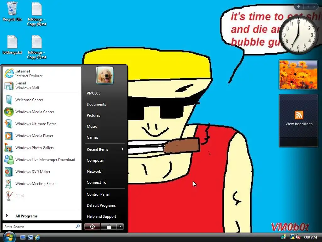
Task: Expand Recent Items submenu
Action: point(105,149)
